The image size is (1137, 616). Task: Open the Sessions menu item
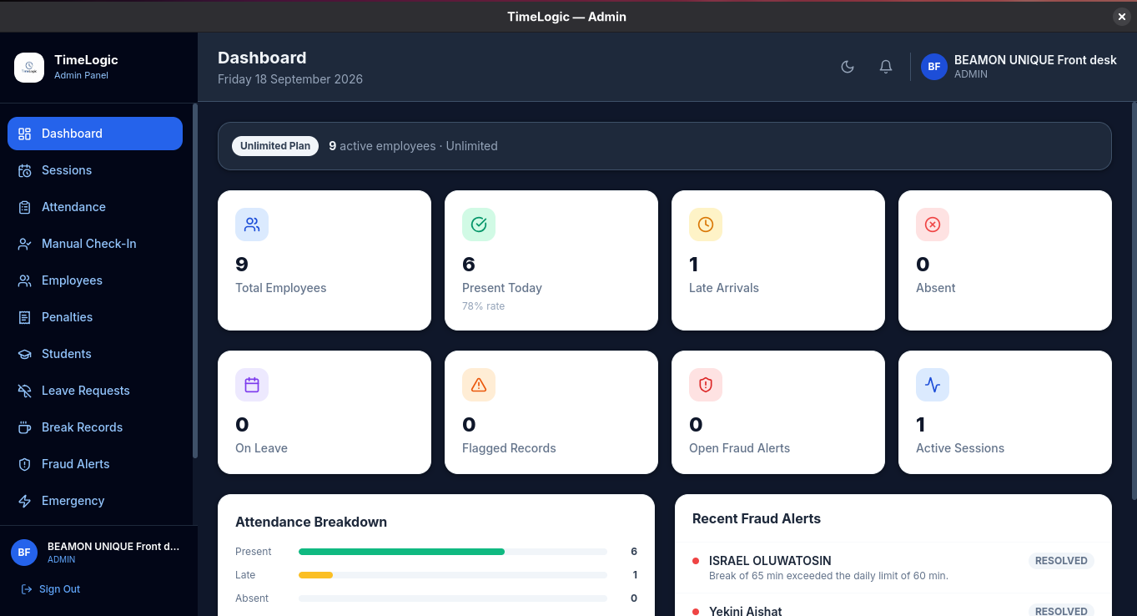95,170
